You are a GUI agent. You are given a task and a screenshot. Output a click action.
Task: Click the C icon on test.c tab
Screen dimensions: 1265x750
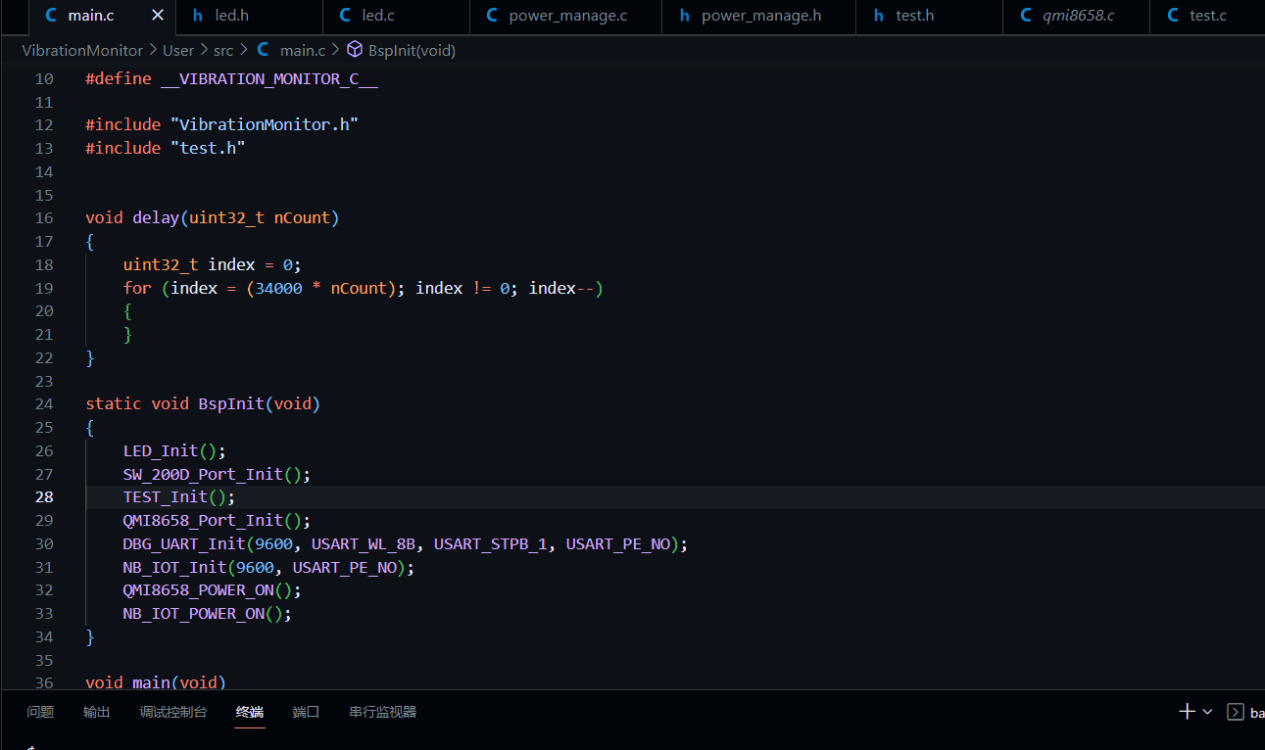tap(1173, 16)
